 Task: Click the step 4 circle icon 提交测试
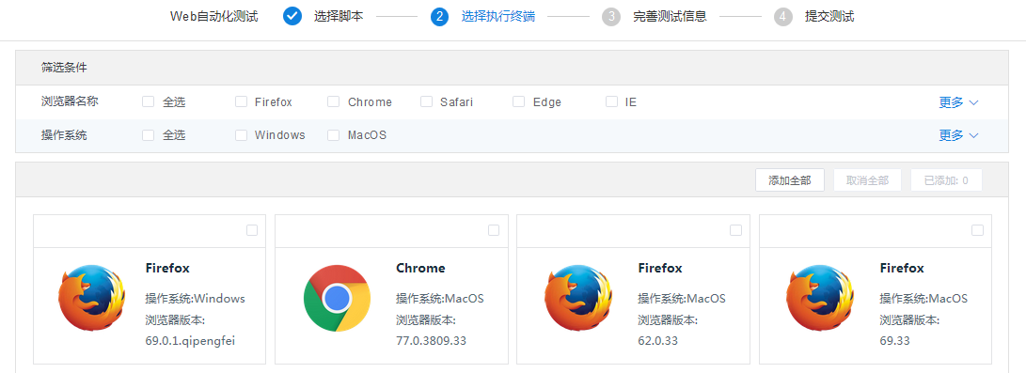point(783,16)
